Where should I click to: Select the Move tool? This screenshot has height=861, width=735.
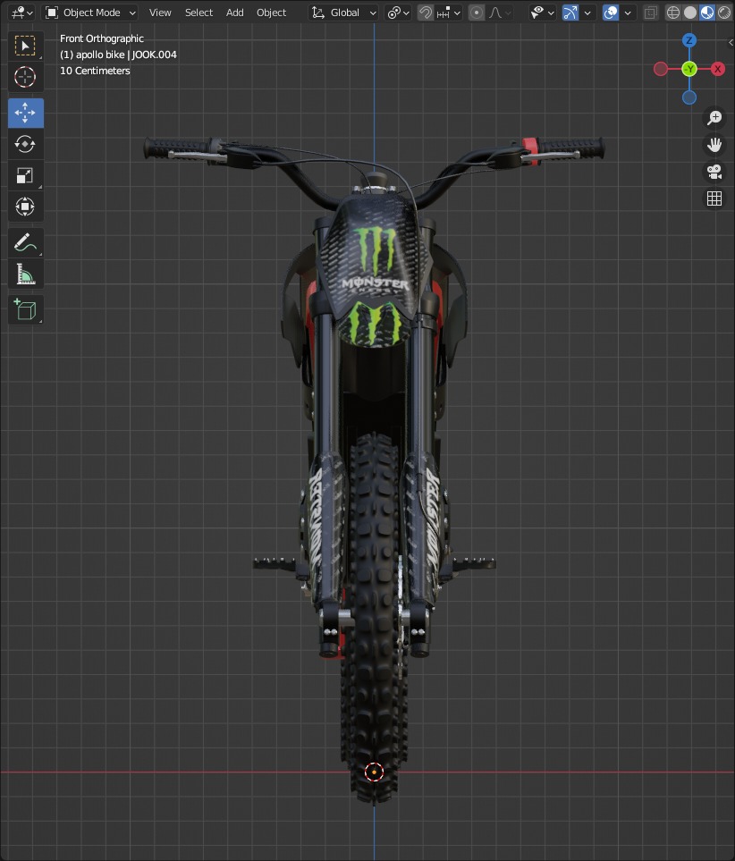click(x=25, y=114)
